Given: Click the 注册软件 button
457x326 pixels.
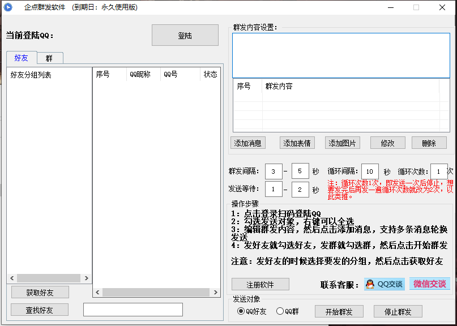Looking at the screenshot, I should pos(260,284).
